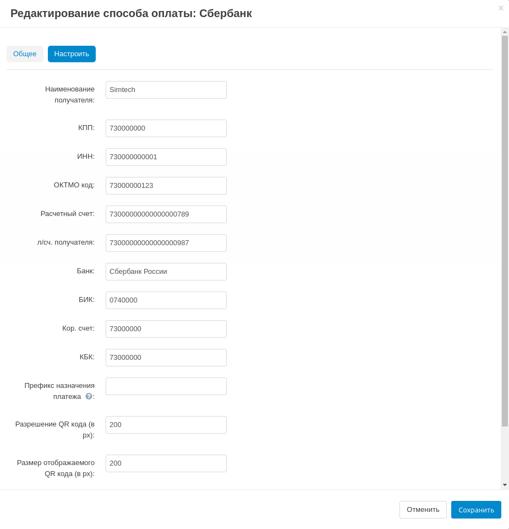Viewport: 509px width, 529px height.
Task: Select the Кор. счет input
Action: pos(166,329)
